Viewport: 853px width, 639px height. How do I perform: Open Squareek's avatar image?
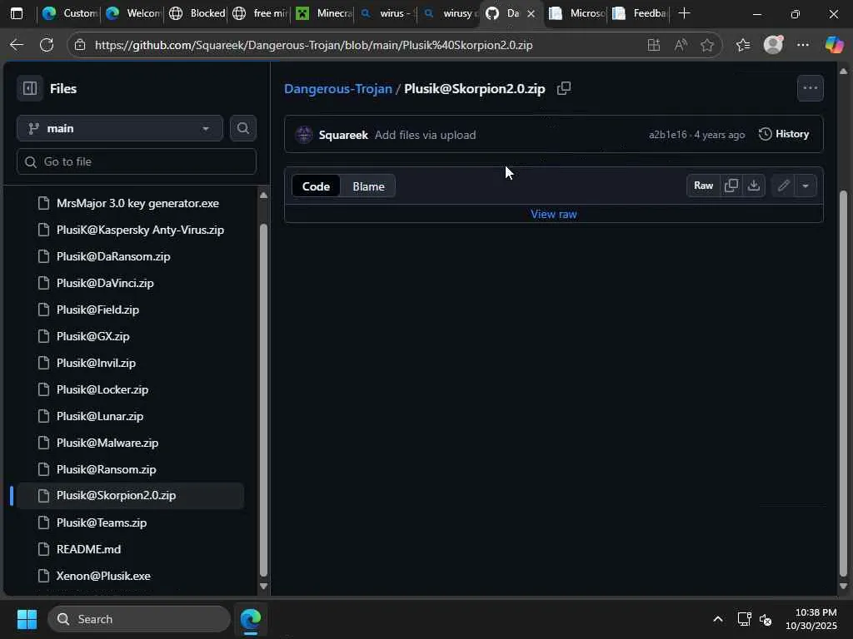coord(303,134)
